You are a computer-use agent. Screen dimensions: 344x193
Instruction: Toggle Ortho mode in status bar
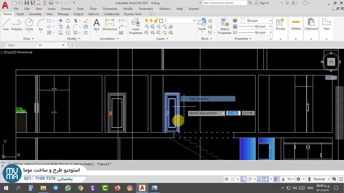point(243,179)
